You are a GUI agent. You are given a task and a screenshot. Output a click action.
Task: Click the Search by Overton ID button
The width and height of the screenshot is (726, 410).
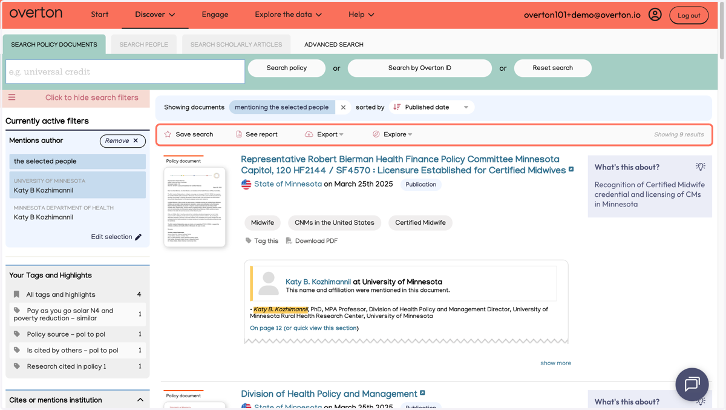coord(419,68)
